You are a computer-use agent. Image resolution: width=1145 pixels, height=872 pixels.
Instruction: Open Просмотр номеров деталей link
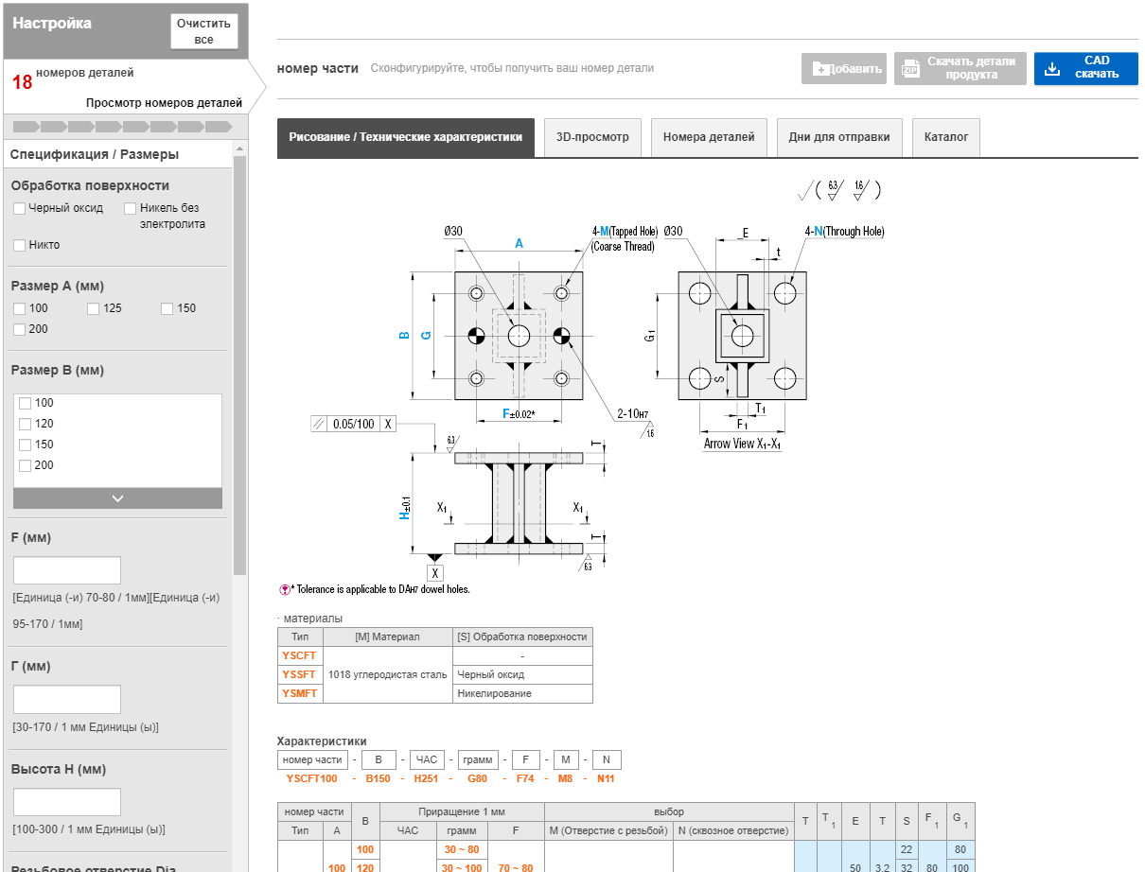point(164,102)
